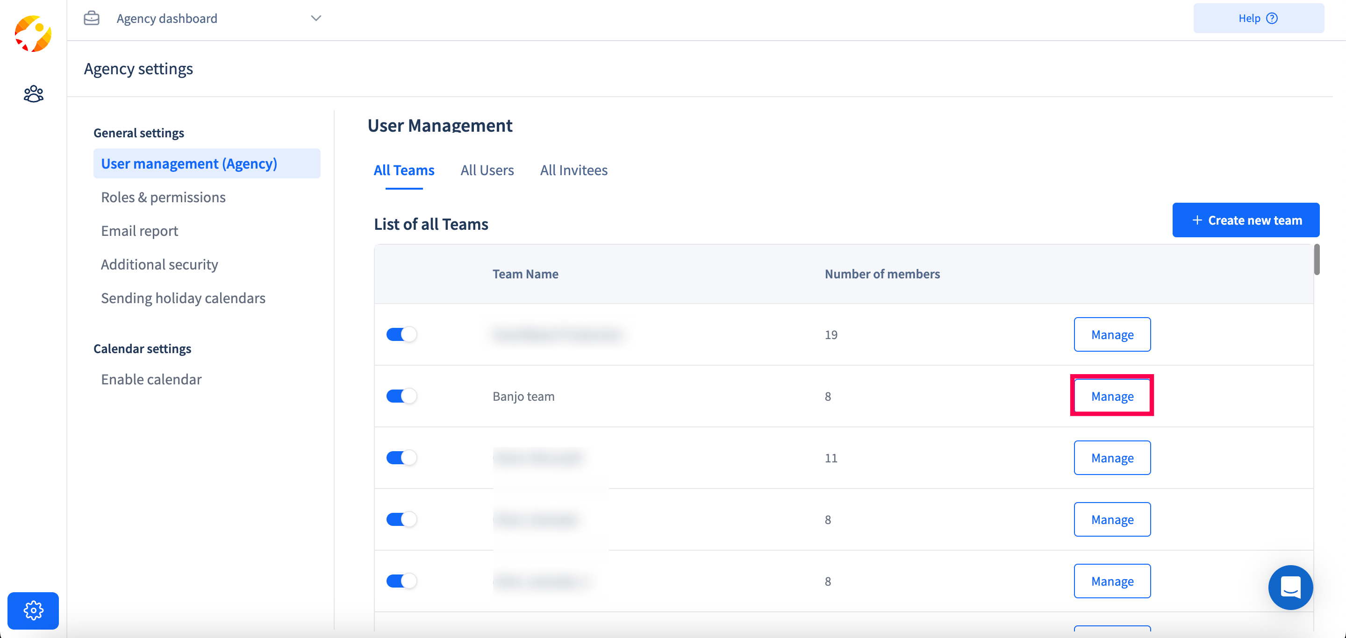Switch to the All Users tab
This screenshot has height=638, width=1346.
tap(487, 169)
